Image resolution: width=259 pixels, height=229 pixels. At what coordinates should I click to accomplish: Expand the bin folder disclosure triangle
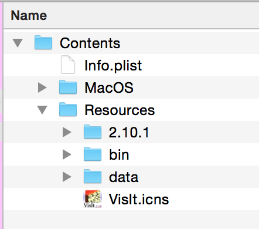(x=67, y=154)
